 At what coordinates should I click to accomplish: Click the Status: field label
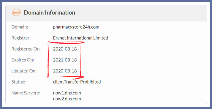18,82
